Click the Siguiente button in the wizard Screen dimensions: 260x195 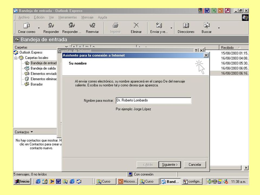coord(170,165)
